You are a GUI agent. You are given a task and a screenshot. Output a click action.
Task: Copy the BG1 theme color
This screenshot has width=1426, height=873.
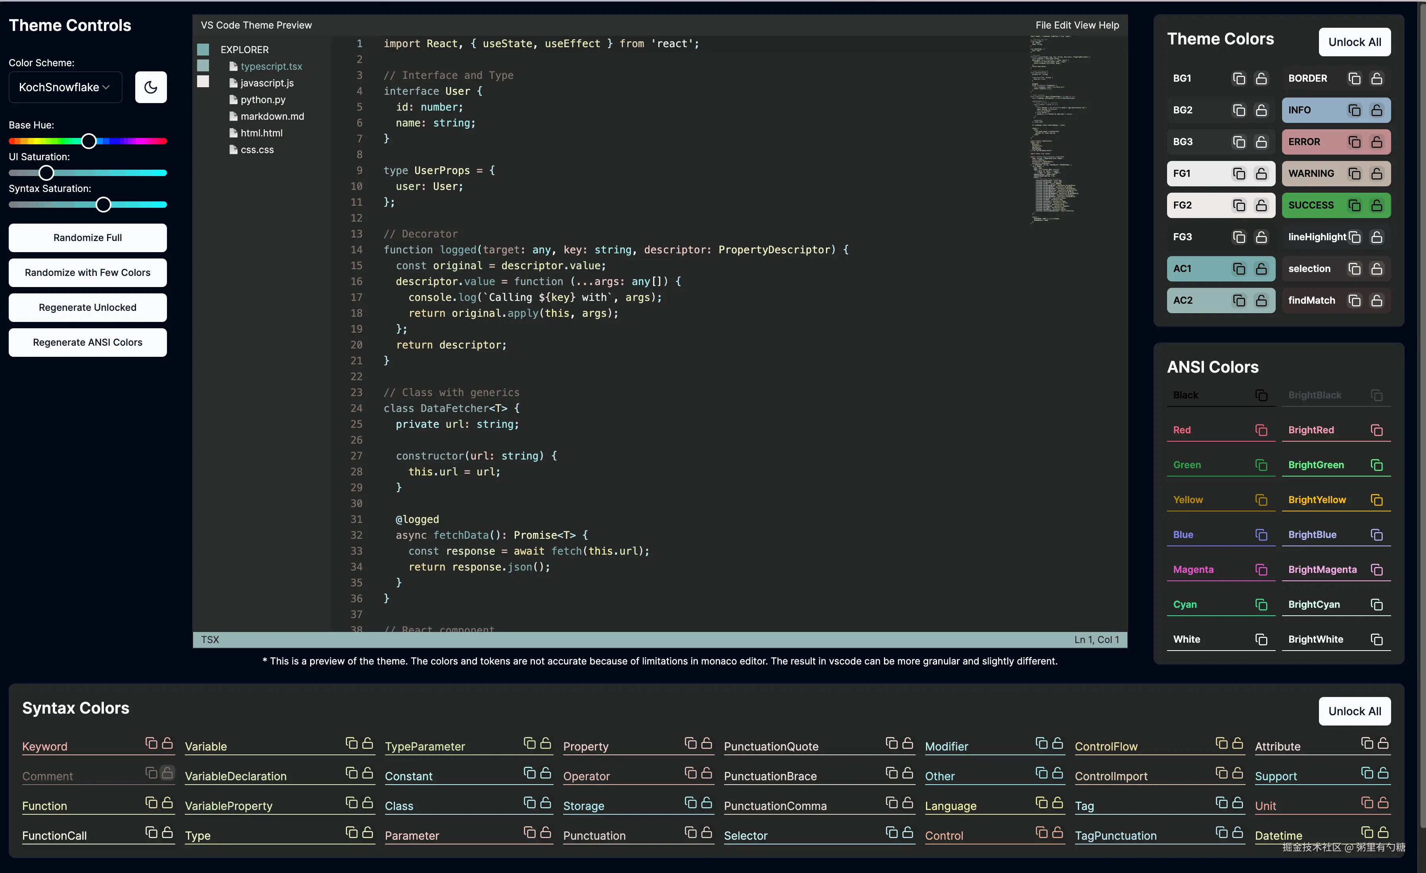1238,78
